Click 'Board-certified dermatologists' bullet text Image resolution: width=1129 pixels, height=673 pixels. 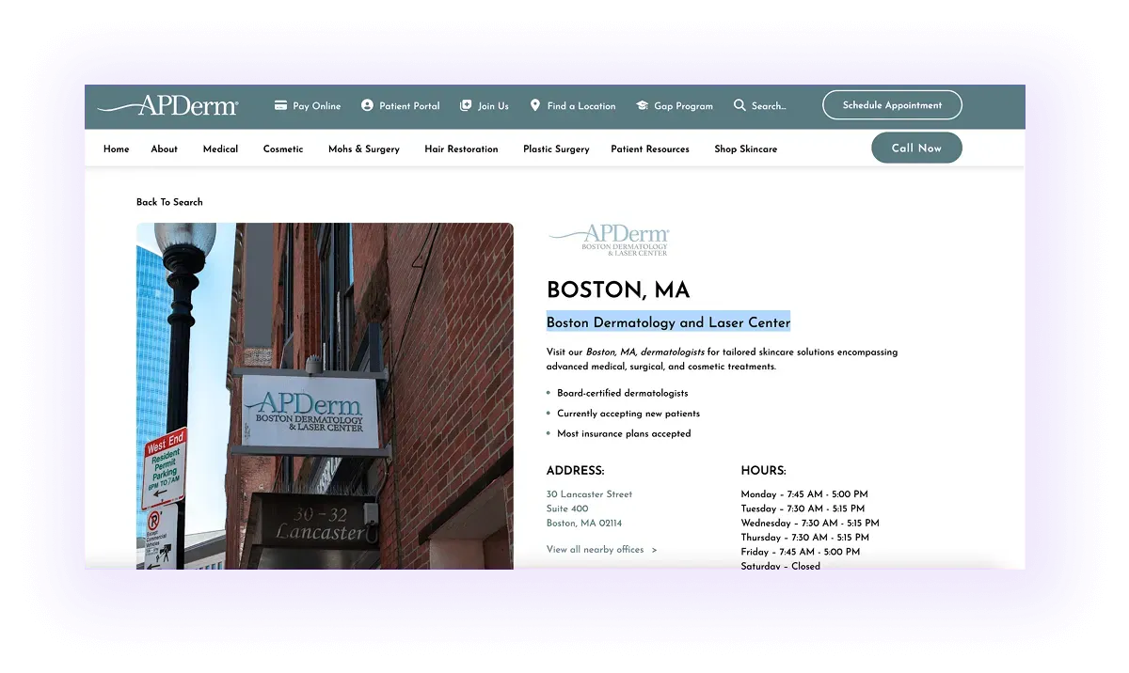[623, 393]
